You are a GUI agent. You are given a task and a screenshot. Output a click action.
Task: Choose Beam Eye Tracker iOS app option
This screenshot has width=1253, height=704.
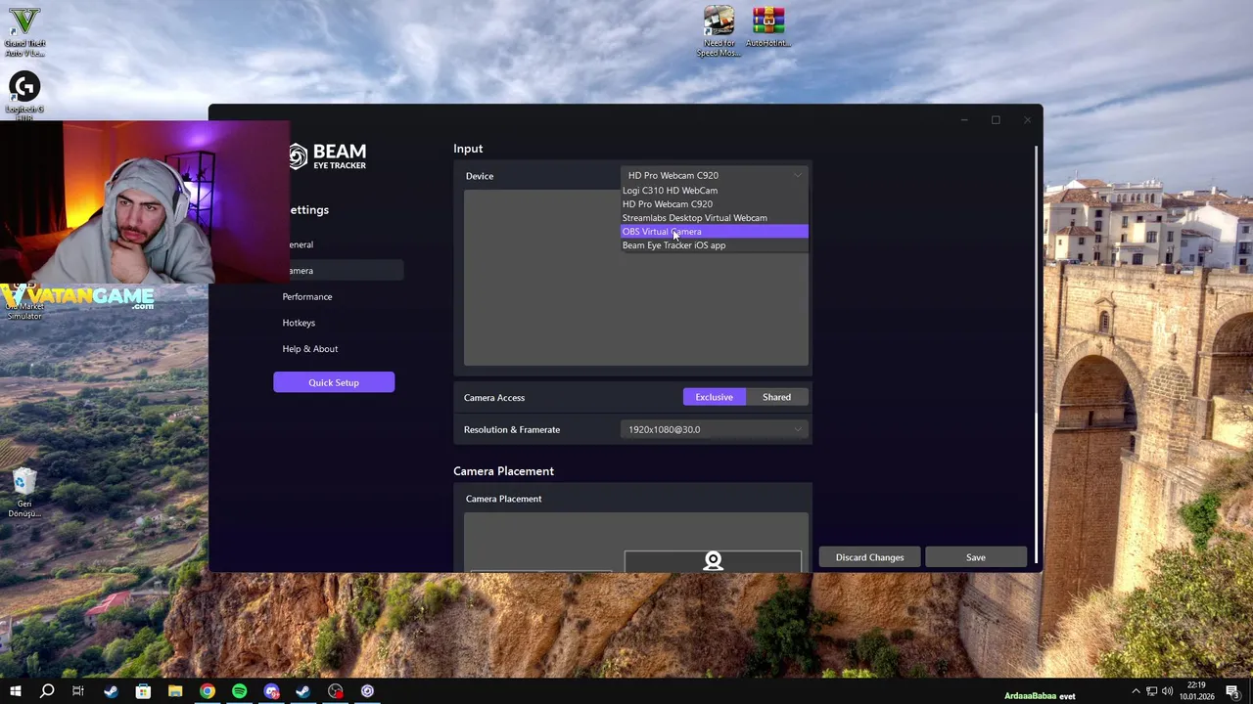(715, 245)
